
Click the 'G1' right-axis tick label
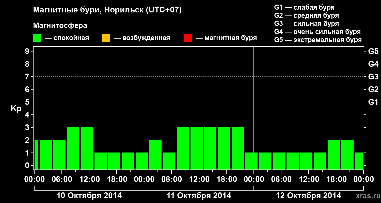coord(373,102)
